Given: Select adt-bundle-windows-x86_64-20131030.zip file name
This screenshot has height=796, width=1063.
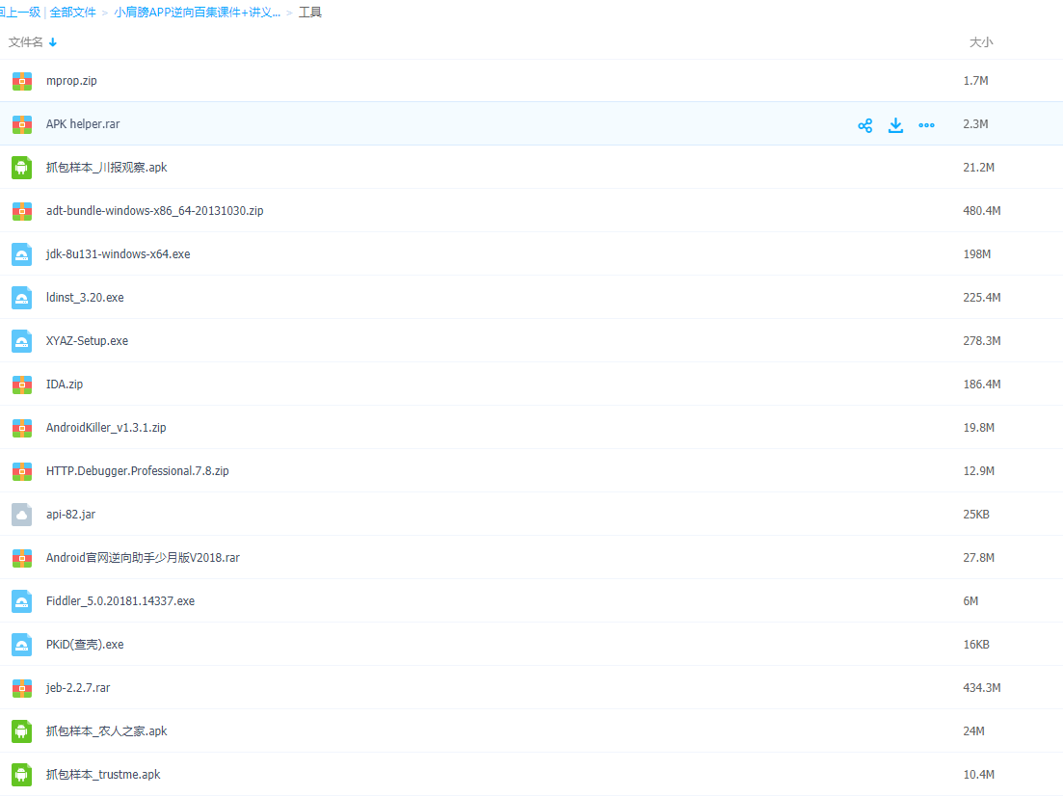Looking at the screenshot, I should [x=154, y=211].
